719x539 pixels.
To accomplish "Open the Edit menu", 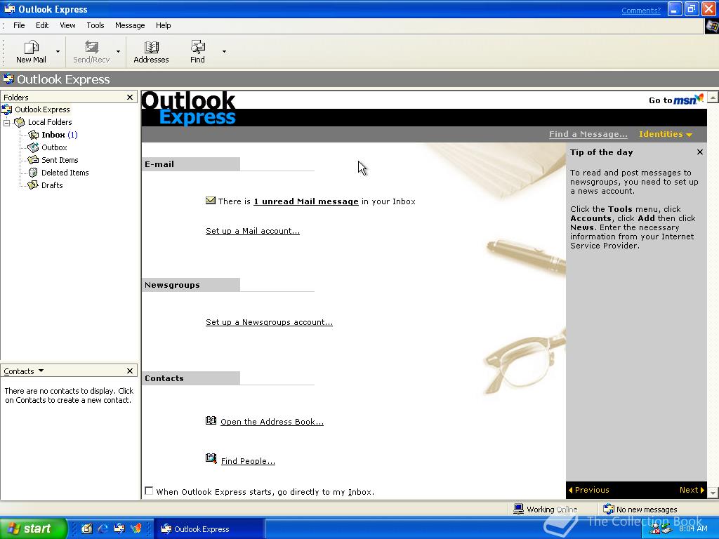I will tap(42, 25).
